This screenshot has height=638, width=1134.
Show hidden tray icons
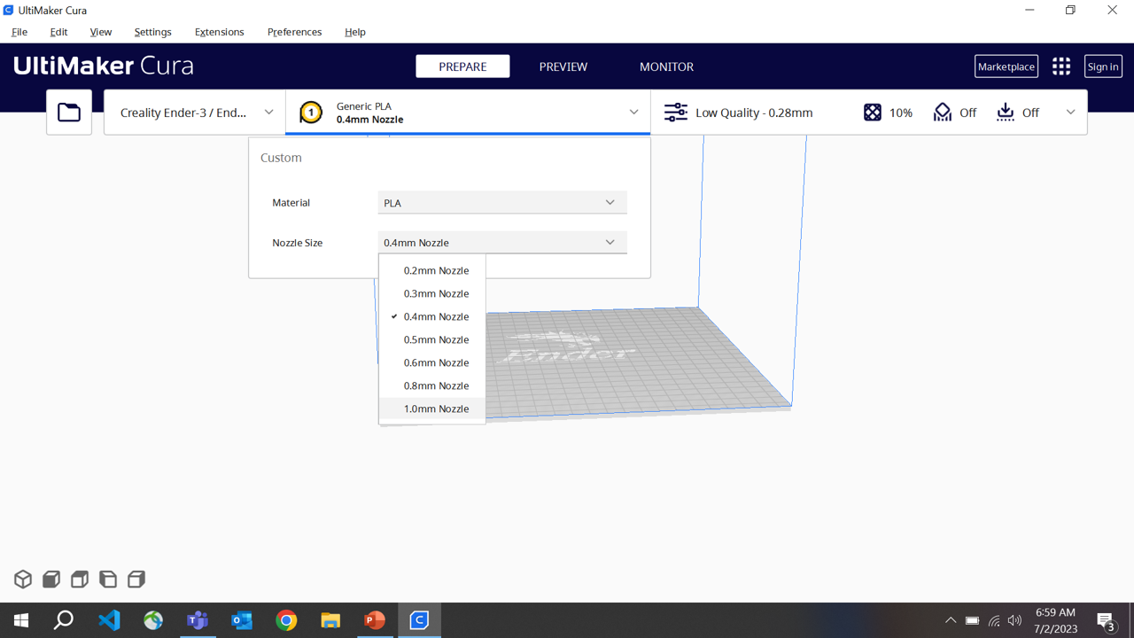(x=951, y=620)
